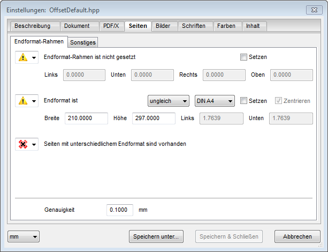The height and width of the screenshot is (252, 328).
Task: Click warning icon beside Endformat ist
Action: (23, 101)
